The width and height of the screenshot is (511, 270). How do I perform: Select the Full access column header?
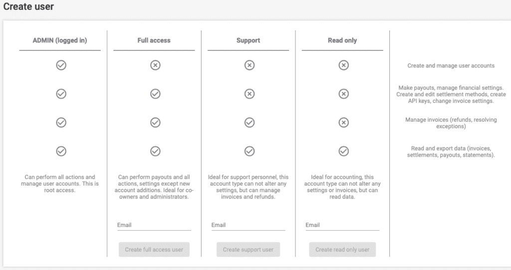(x=154, y=40)
